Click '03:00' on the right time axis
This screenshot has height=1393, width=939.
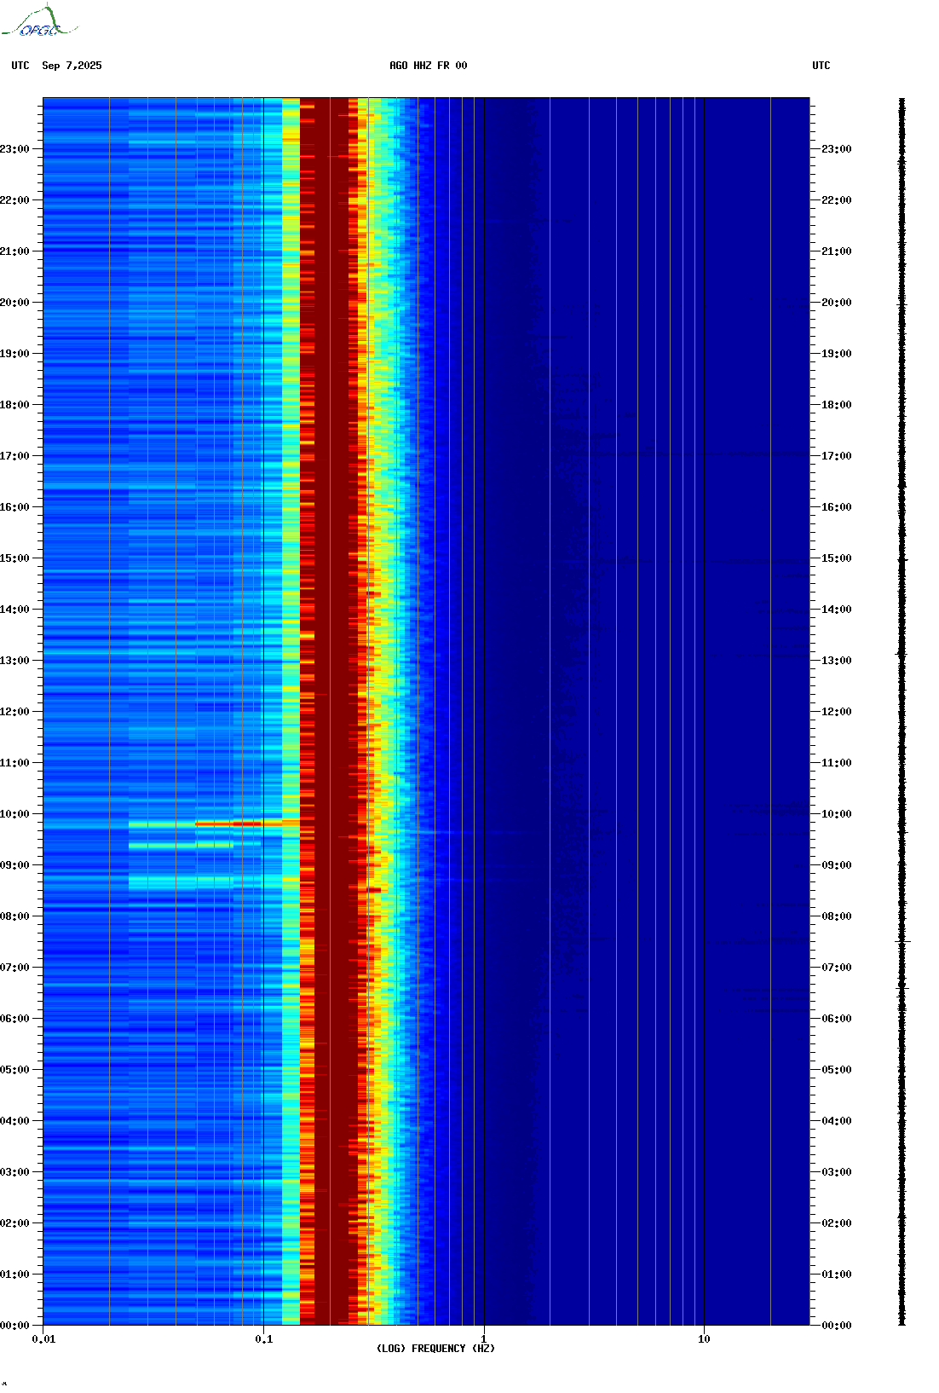tap(837, 1172)
